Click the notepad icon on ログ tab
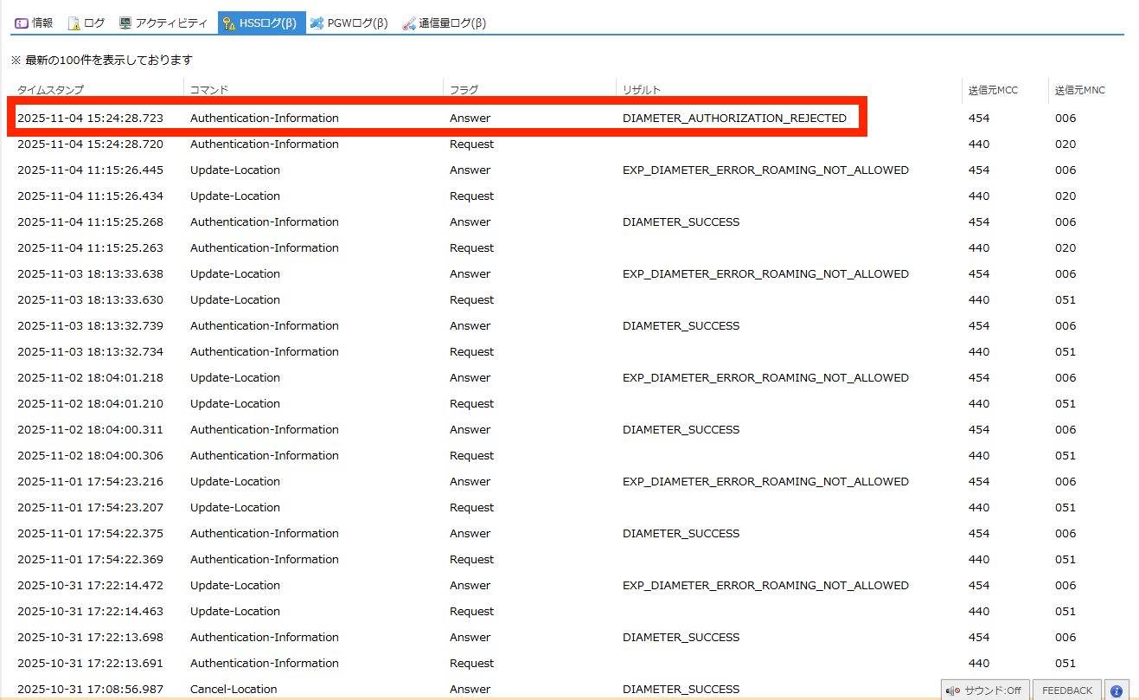Screen dimensions: 1139x700 tap(74, 23)
